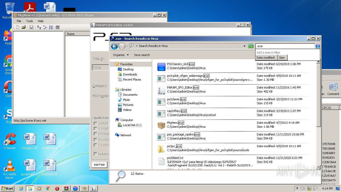This screenshot has width=341, height=192.
Task: Open VLC media player desktop shortcut
Action: (10, 169)
